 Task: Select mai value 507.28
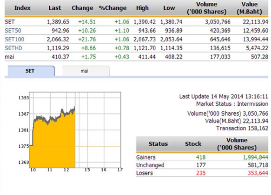point(259,57)
